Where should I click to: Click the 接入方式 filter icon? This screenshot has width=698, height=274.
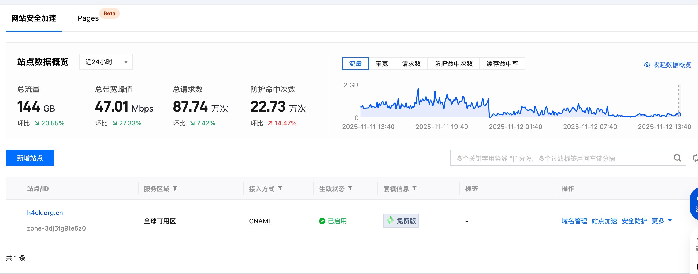point(280,188)
